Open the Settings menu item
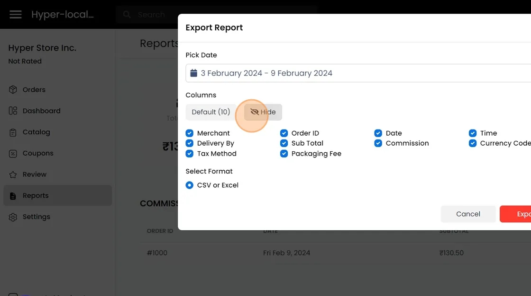Viewport: 531px width, 296px height. pyautogui.click(x=36, y=217)
